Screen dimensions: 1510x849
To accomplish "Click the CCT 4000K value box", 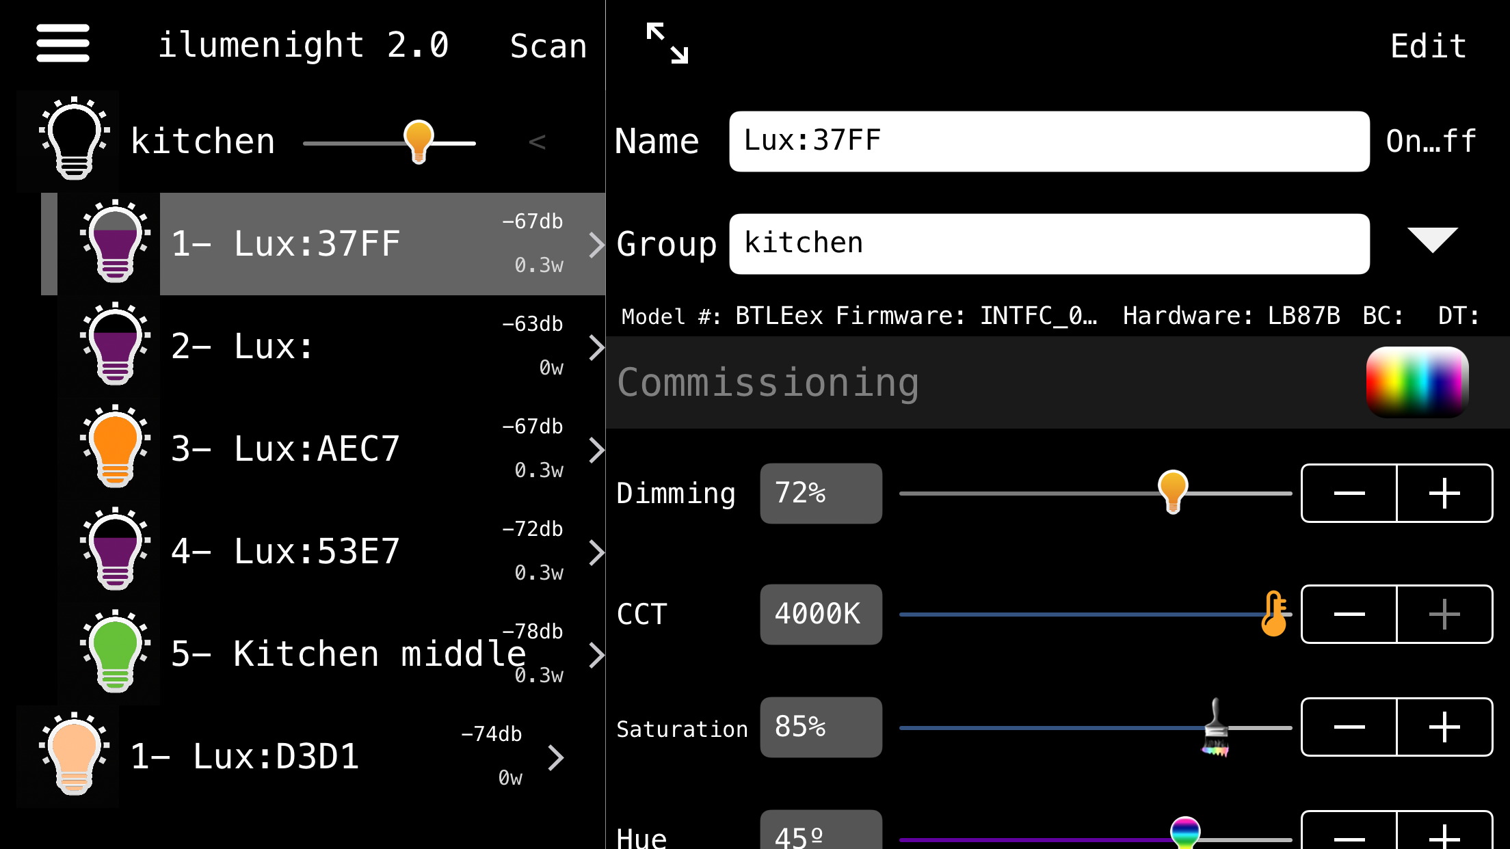I will (821, 614).
